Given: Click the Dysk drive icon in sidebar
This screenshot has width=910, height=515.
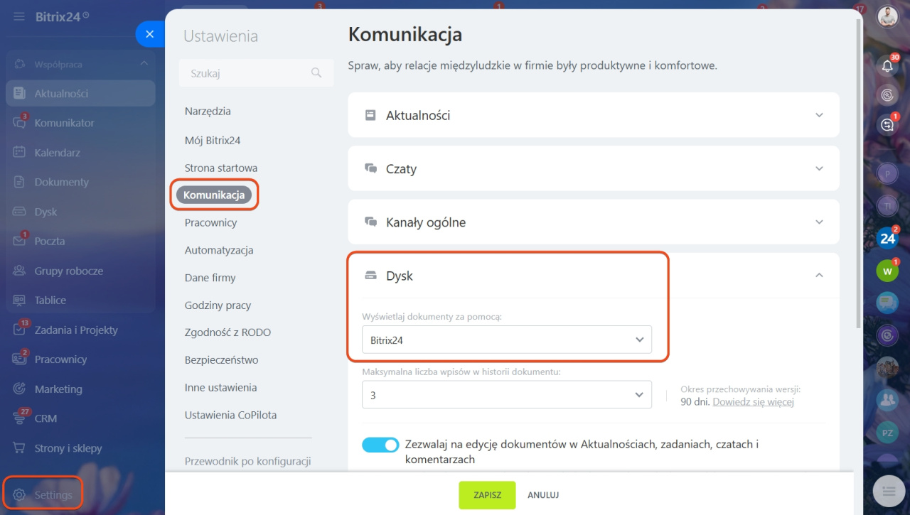Looking at the screenshot, I should [19, 212].
